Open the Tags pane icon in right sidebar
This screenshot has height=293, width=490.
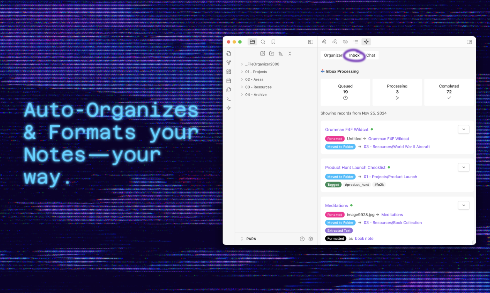click(345, 42)
